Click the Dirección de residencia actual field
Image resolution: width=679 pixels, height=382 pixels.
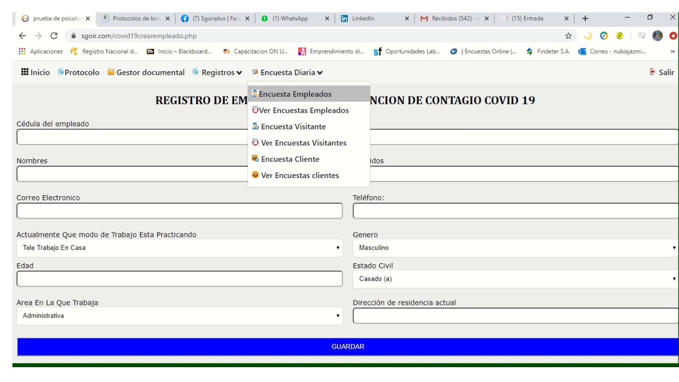516,316
